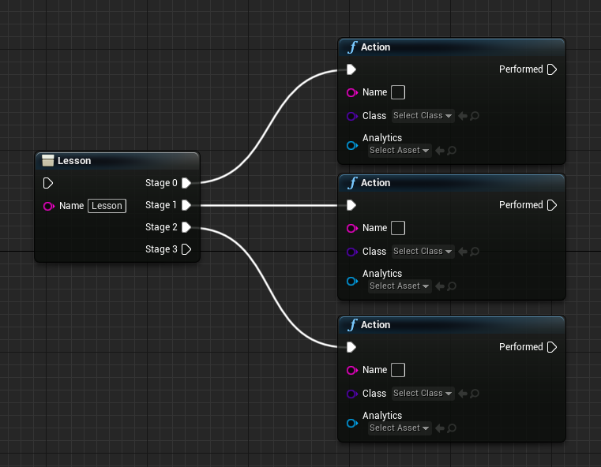Image resolution: width=601 pixels, height=467 pixels.
Task: Click the bottom Action node's blue Analytics pin
Action: point(352,424)
